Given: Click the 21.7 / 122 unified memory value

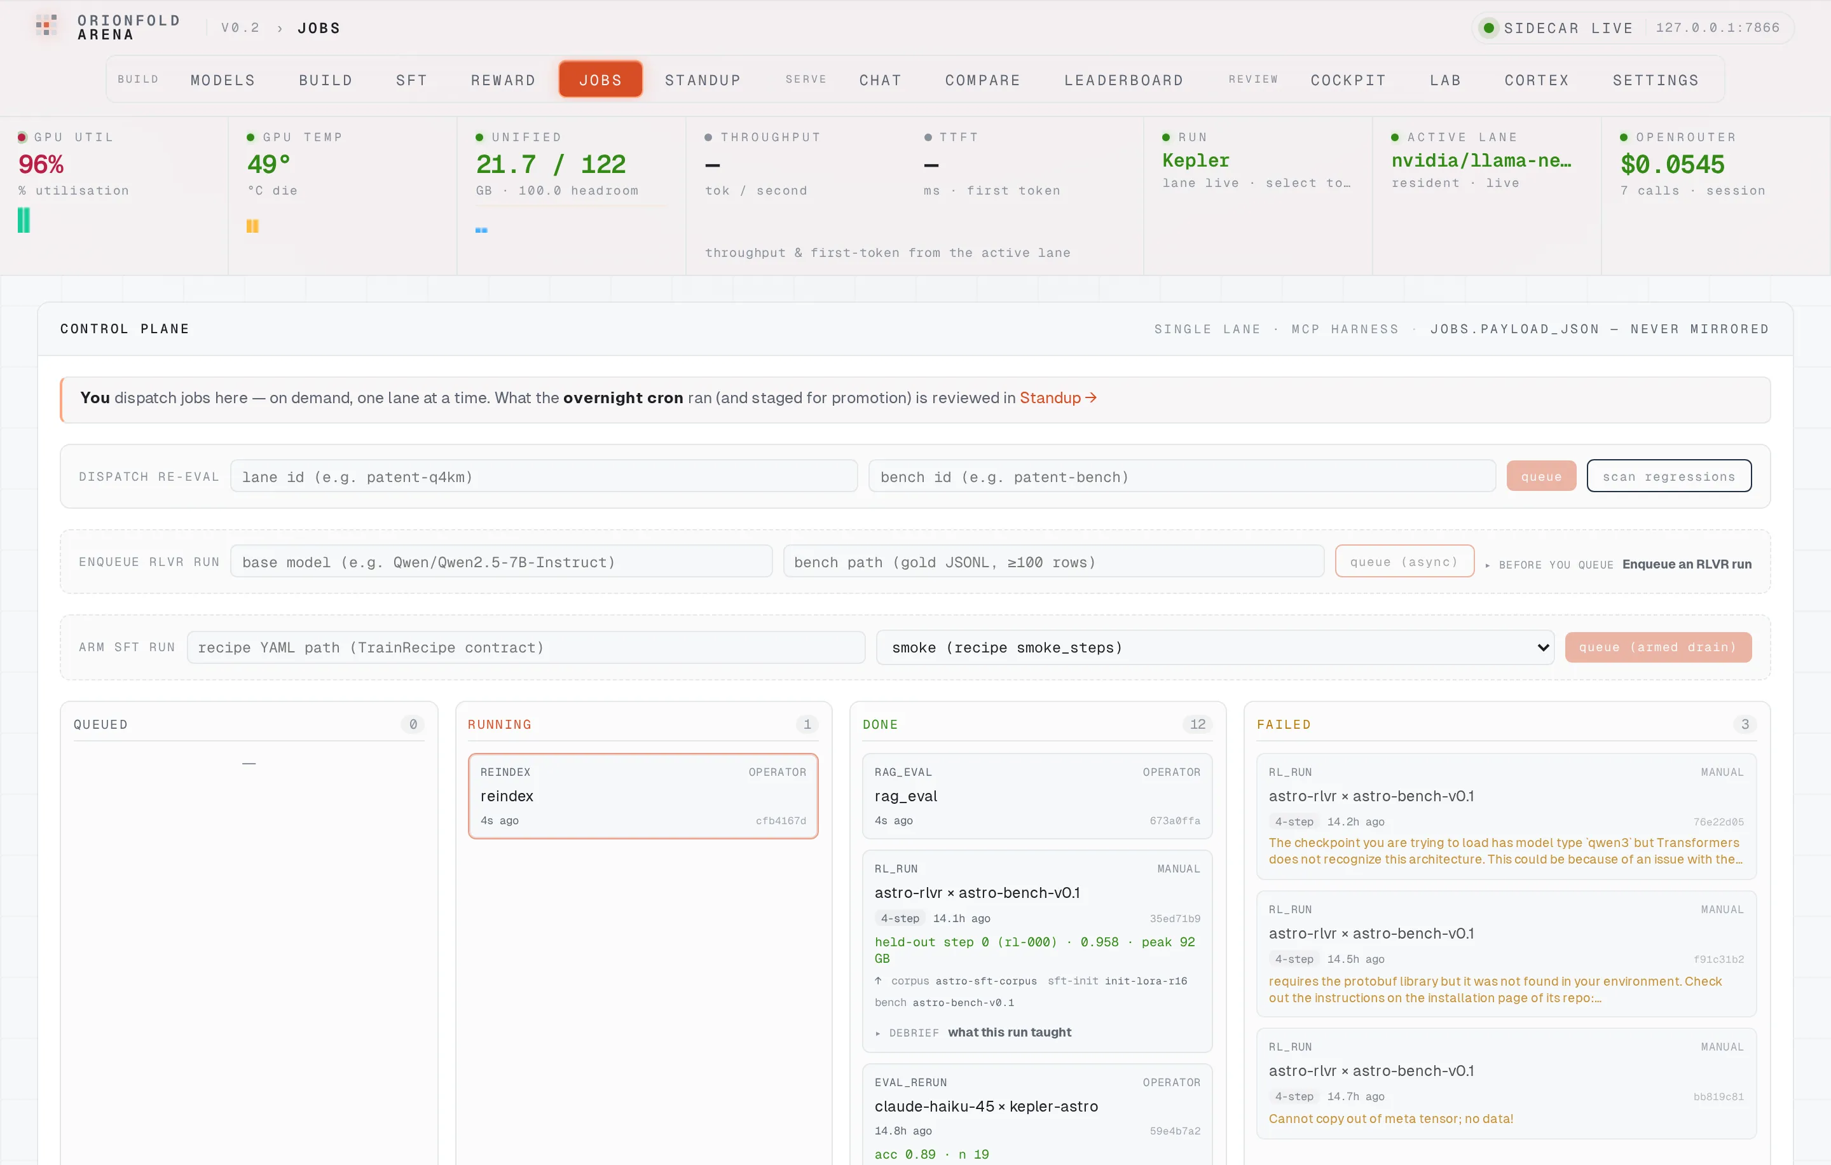Looking at the screenshot, I should point(551,164).
